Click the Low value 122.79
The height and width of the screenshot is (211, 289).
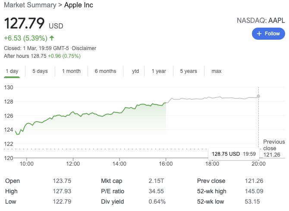62,202
